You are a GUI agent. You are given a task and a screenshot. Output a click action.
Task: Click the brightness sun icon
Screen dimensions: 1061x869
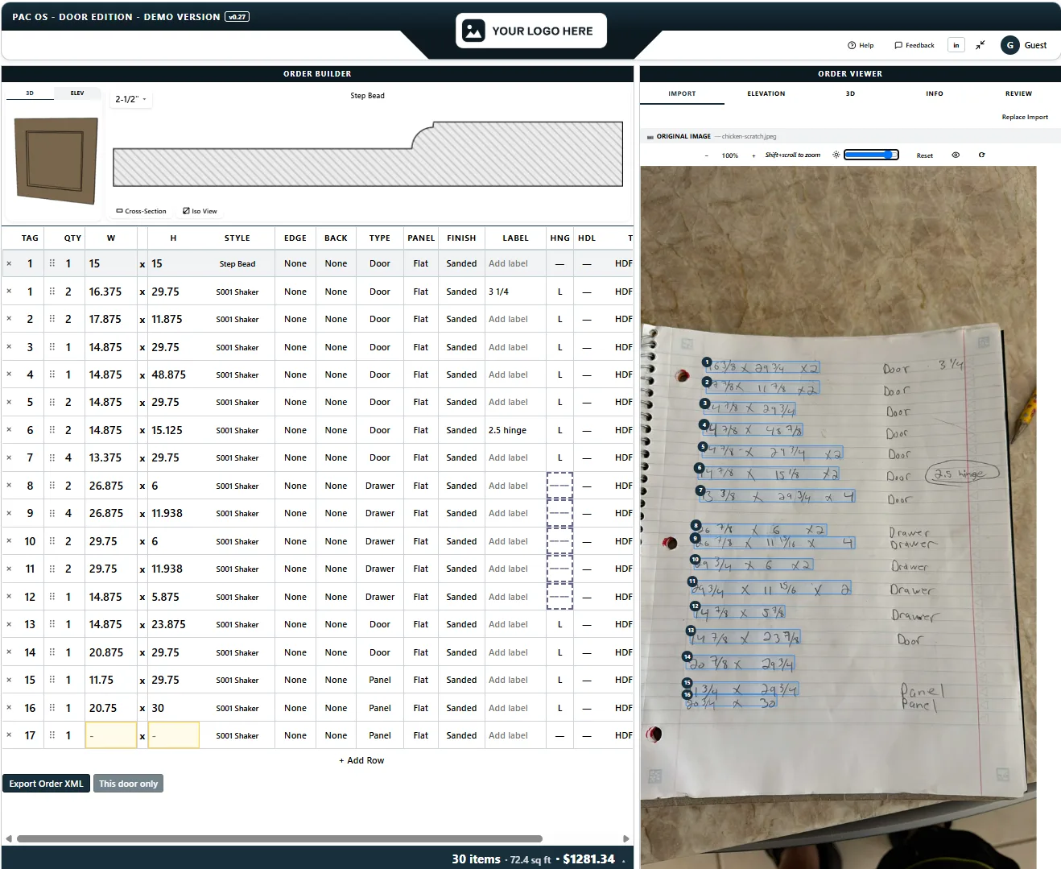coord(836,155)
